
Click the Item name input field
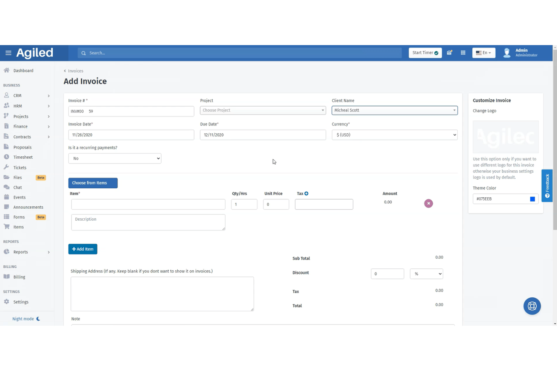click(x=148, y=204)
